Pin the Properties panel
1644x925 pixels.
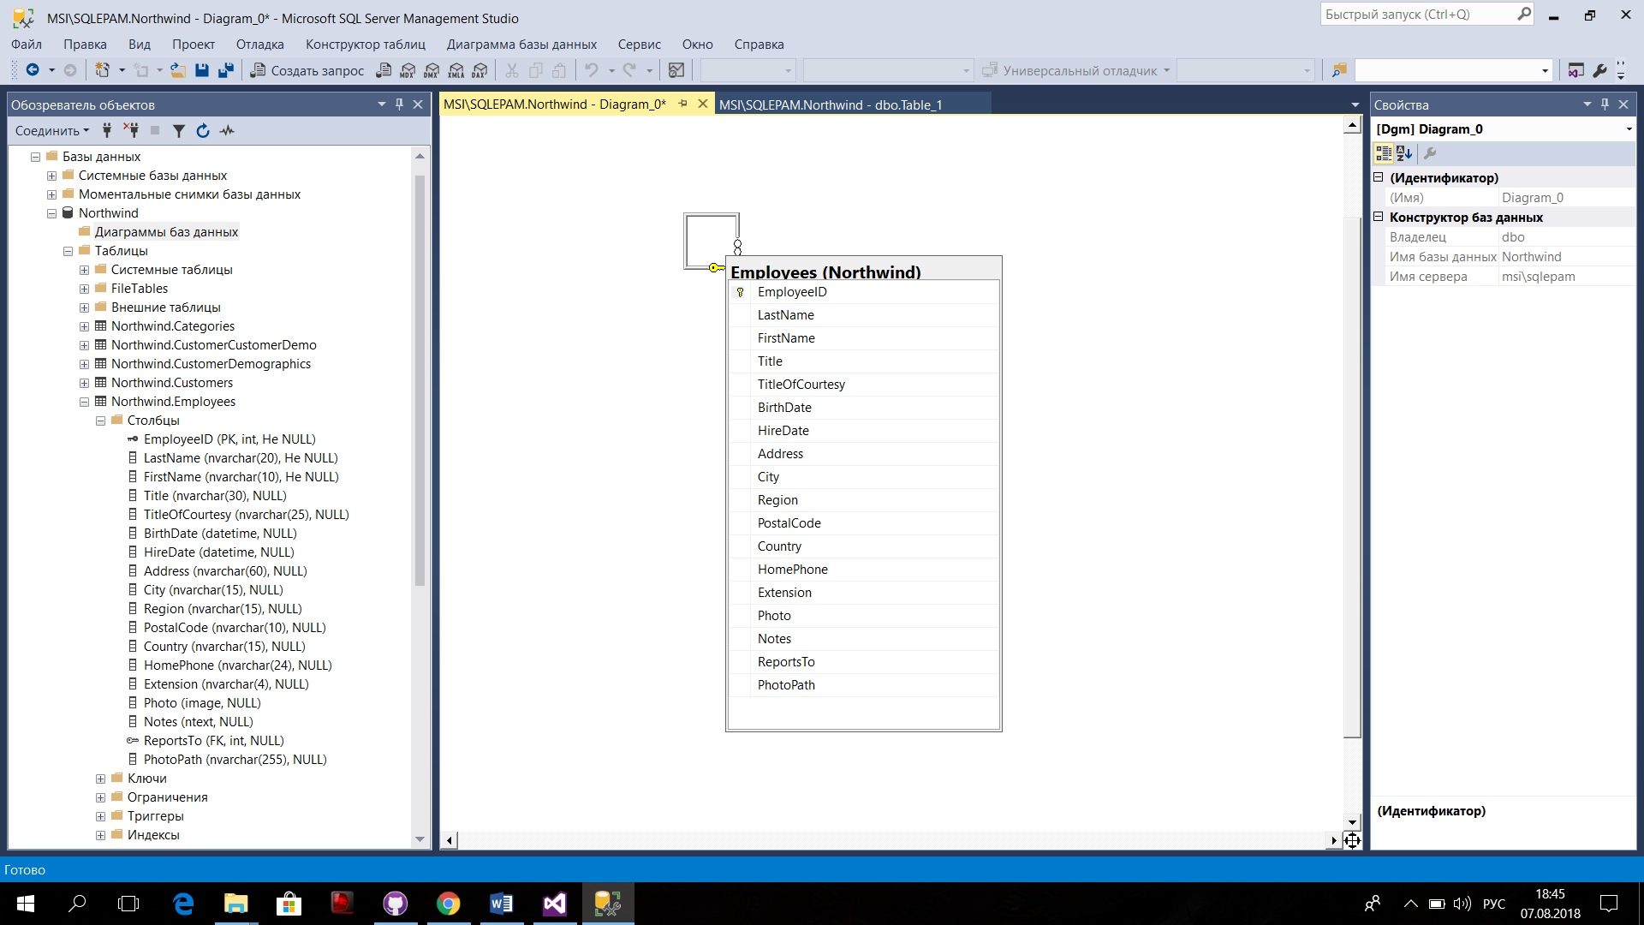[1605, 104]
